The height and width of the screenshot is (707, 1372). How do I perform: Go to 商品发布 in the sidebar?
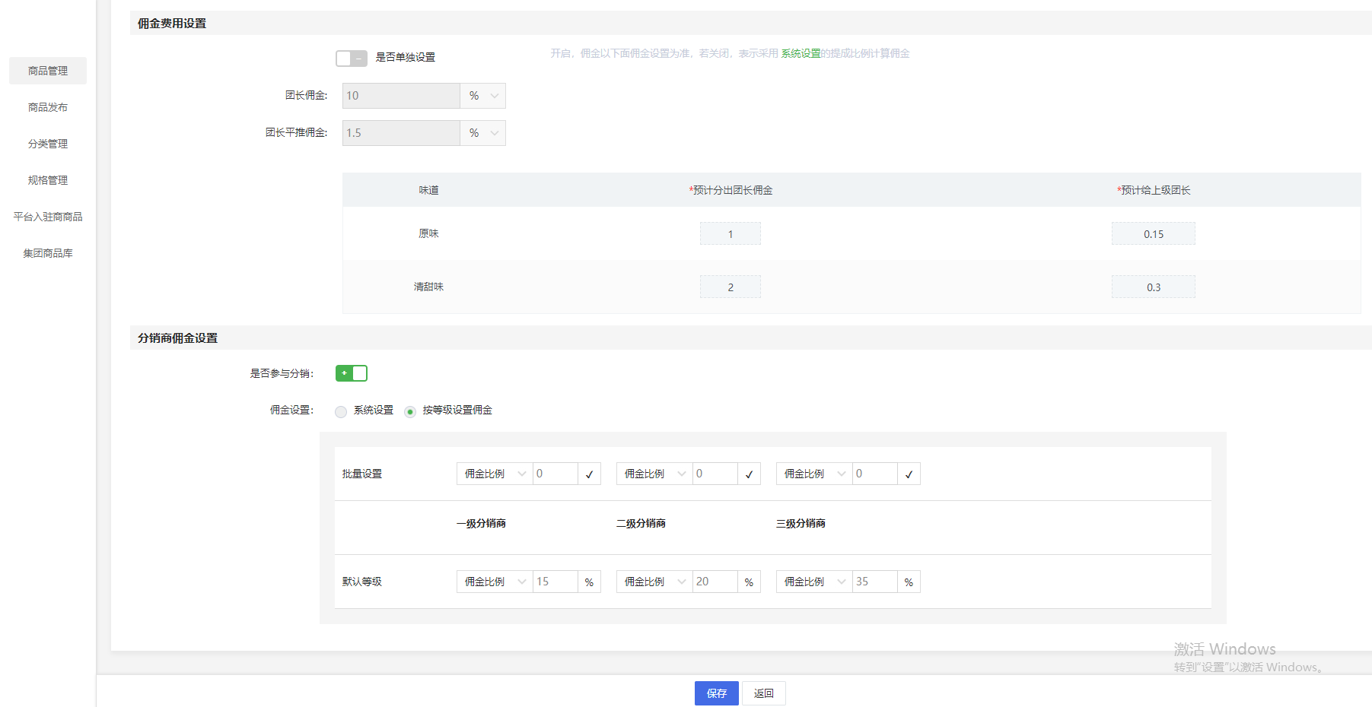click(48, 107)
